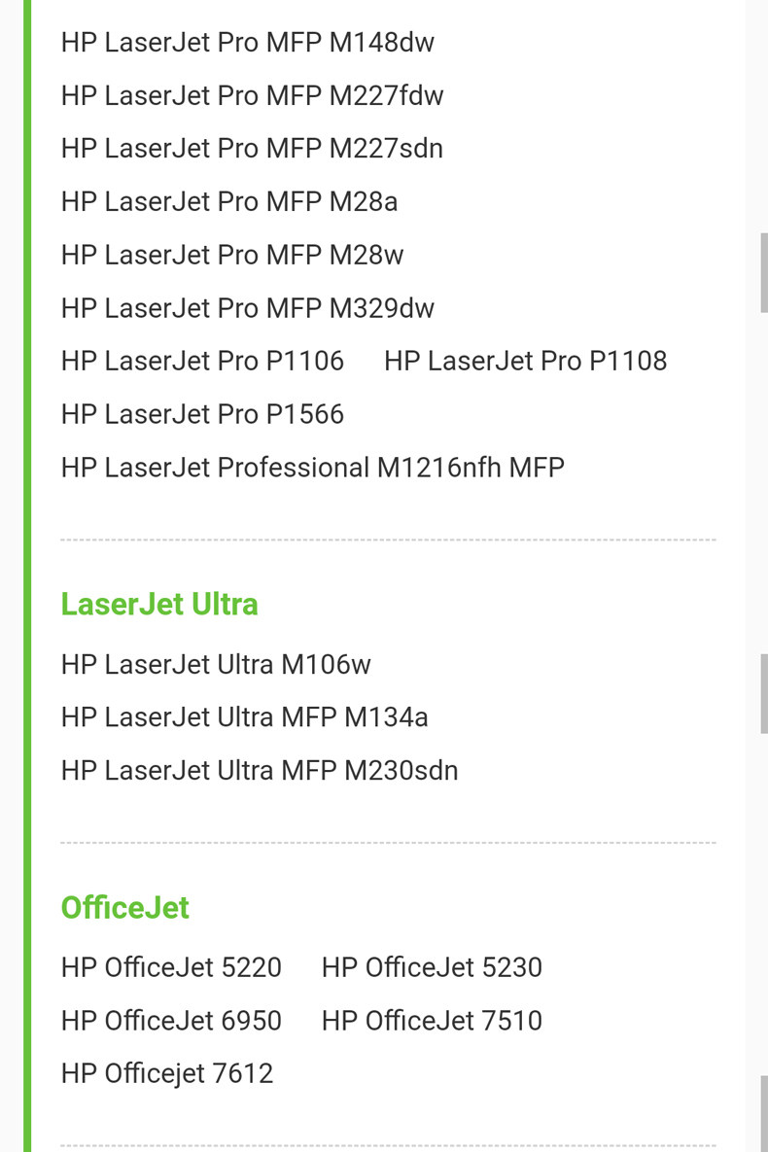
Task: Choose HP LaserJet Pro MFP M28w
Action: [x=232, y=255]
